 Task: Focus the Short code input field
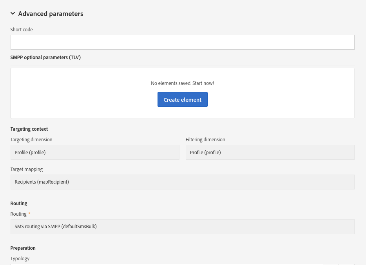[x=182, y=42]
